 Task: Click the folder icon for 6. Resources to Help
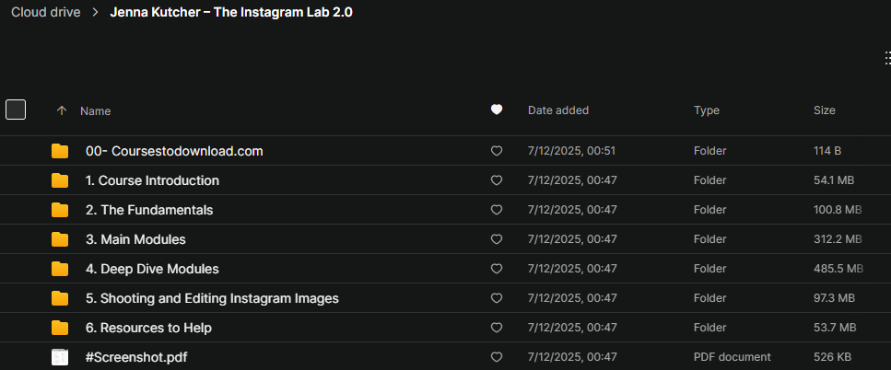click(60, 328)
